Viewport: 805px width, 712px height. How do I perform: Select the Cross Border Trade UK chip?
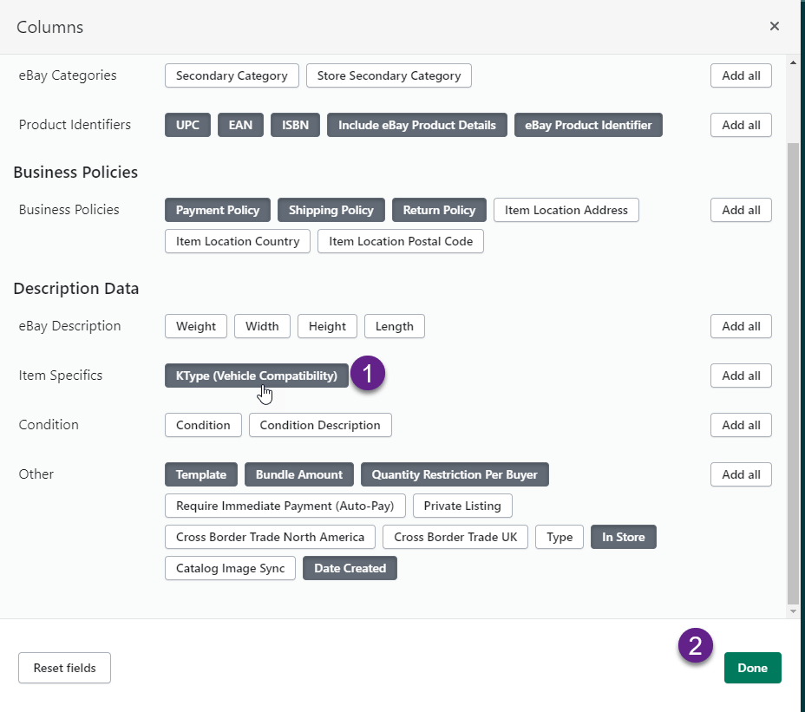pyautogui.click(x=455, y=537)
